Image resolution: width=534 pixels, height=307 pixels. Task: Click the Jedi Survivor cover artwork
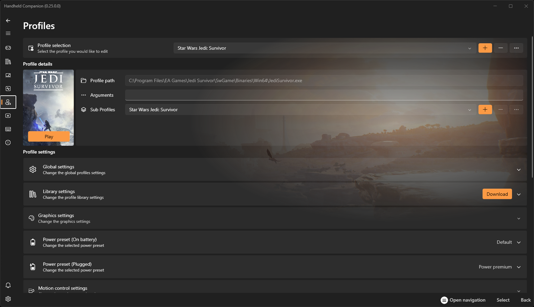[x=48, y=108]
